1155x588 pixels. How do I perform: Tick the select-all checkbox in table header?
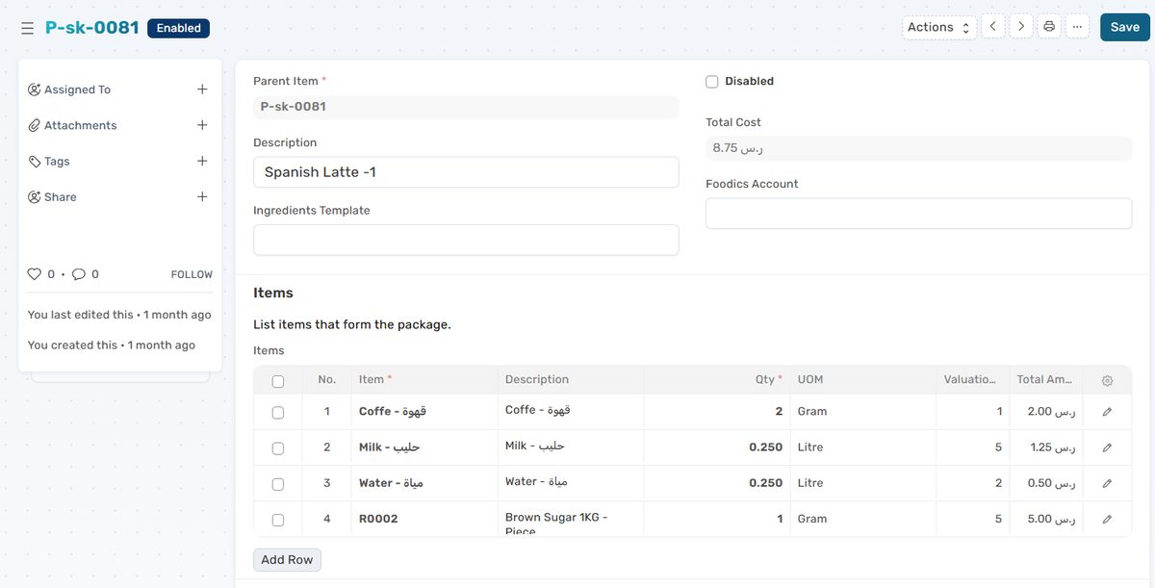[278, 381]
